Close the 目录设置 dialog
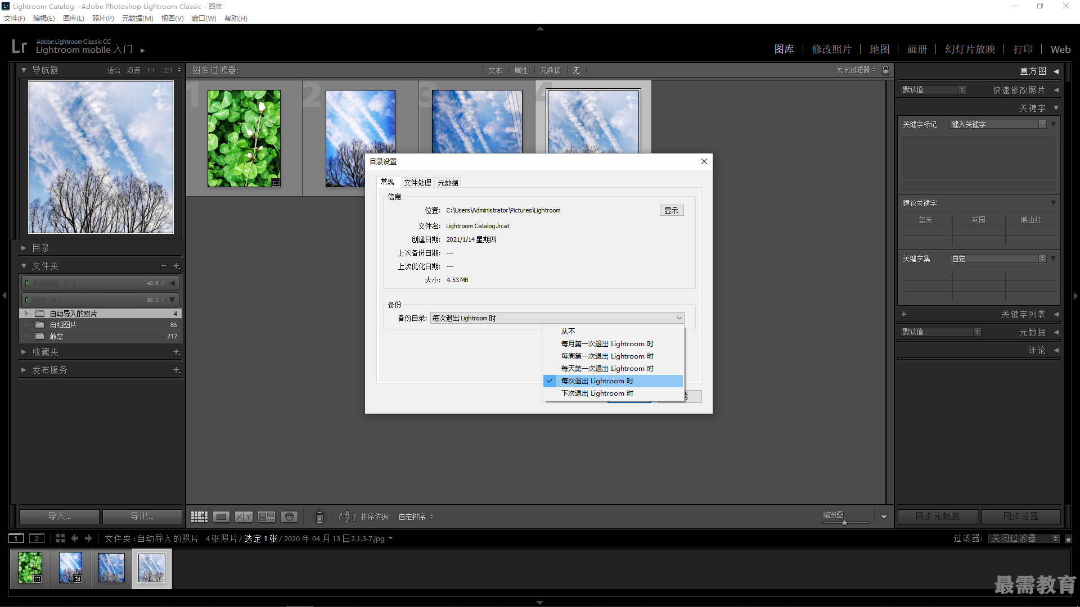1080x607 pixels. point(704,161)
